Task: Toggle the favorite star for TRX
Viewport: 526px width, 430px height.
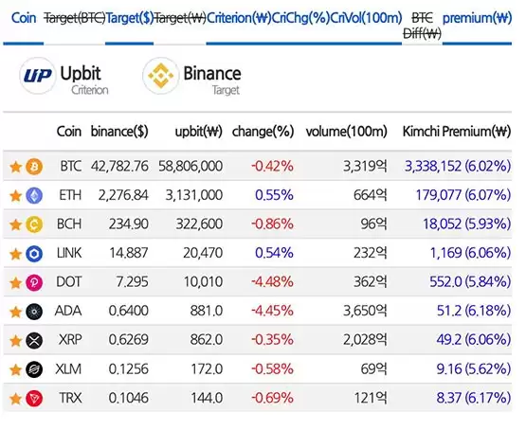Action: coord(15,399)
